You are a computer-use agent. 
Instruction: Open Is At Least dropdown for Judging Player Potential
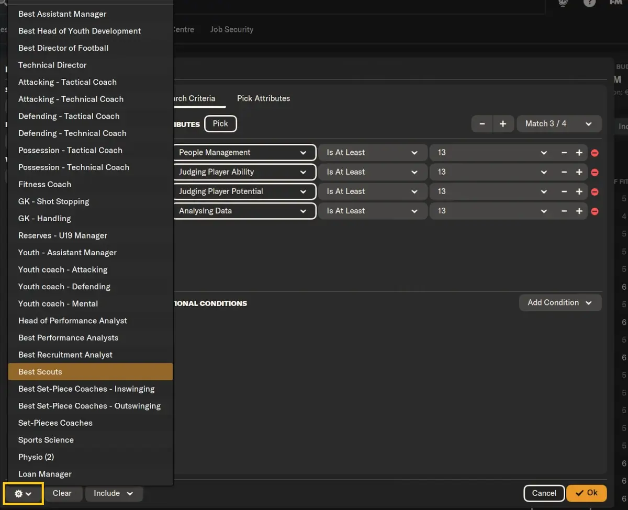pos(373,191)
